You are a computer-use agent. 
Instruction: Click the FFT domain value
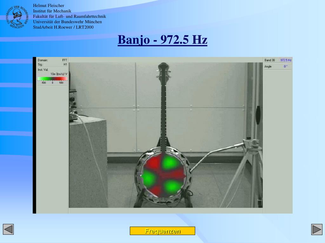point(64,60)
